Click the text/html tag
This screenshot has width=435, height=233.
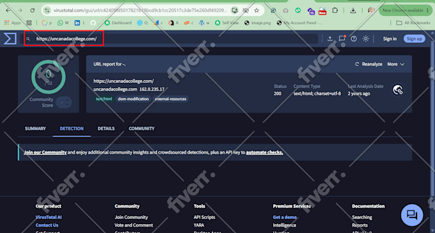coord(104,99)
